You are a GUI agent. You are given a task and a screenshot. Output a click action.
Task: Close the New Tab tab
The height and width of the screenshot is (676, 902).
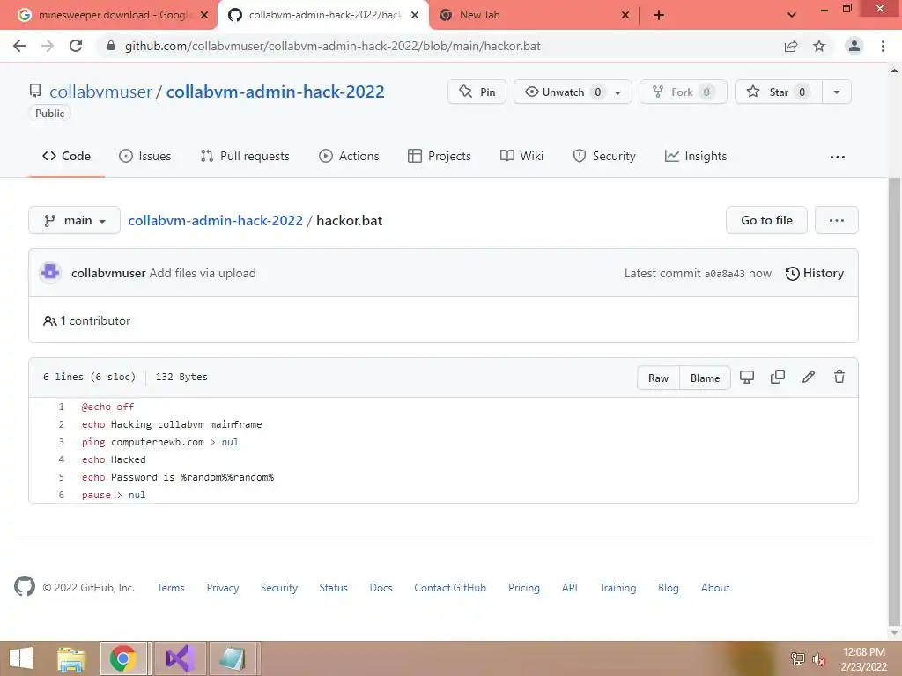point(625,15)
